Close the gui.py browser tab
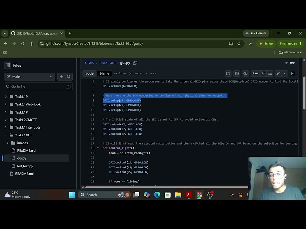The width and height of the screenshot is (306, 229). pos(61,33)
